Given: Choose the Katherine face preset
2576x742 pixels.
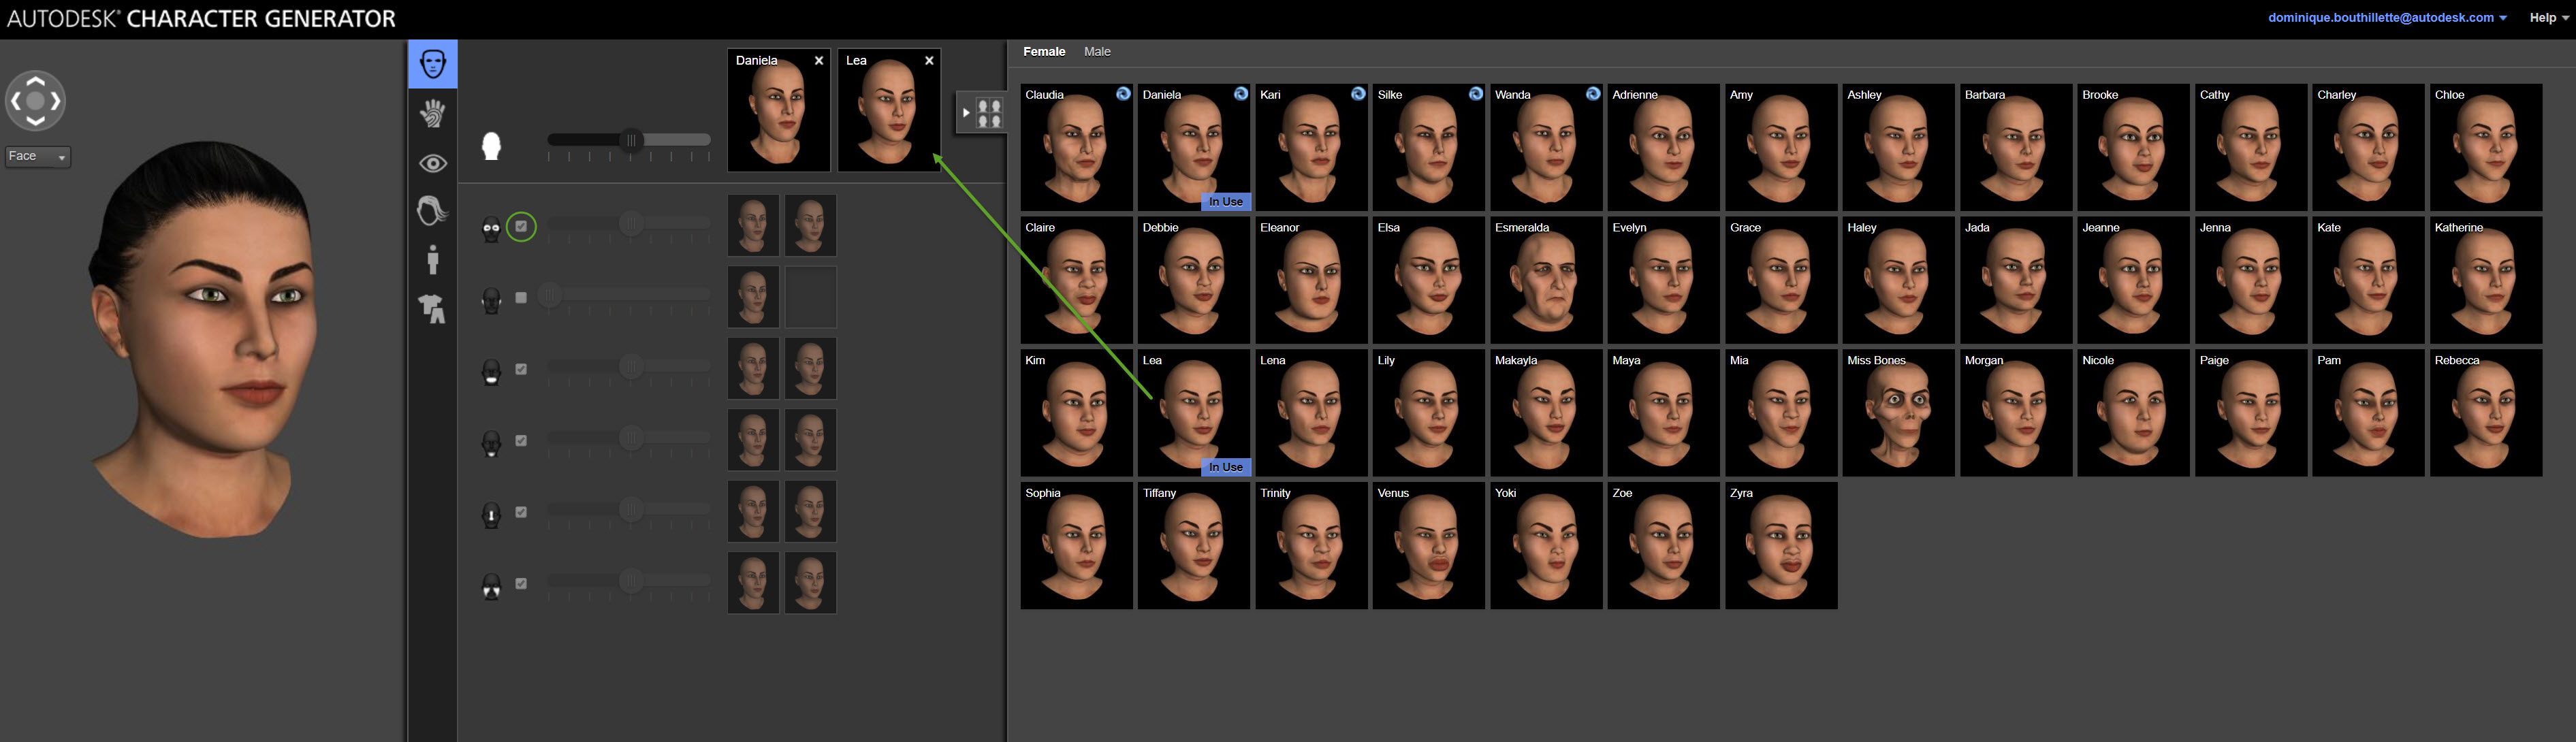Looking at the screenshot, I should coord(2486,280).
